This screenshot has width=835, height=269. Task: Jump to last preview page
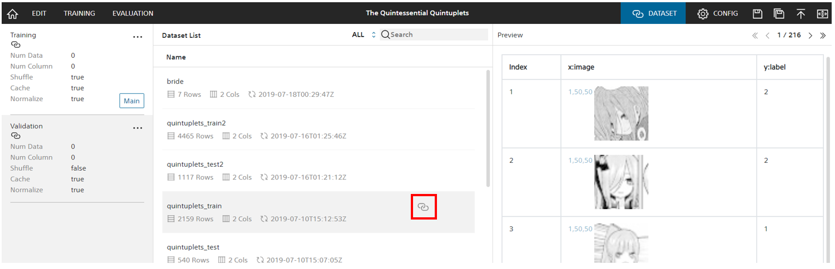click(823, 36)
